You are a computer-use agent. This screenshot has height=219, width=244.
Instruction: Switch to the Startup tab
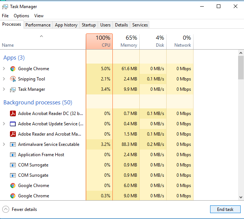pos(89,25)
